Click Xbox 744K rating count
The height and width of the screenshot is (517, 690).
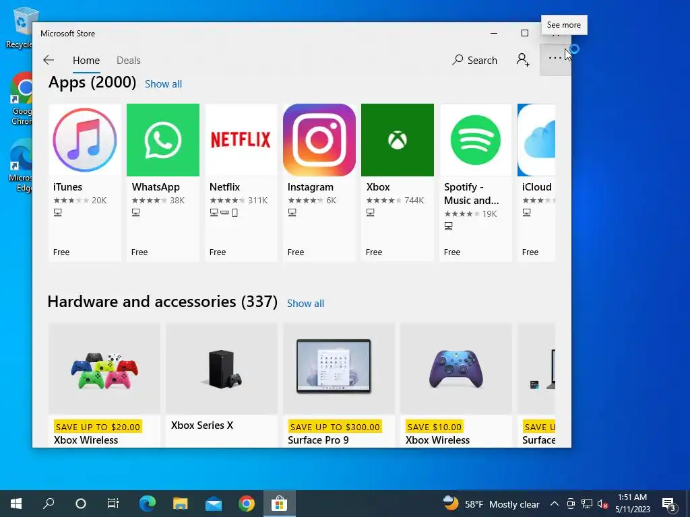point(414,201)
